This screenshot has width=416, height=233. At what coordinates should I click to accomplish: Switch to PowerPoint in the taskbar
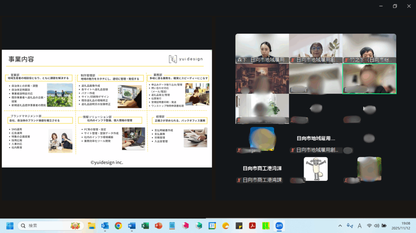tap(158, 226)
